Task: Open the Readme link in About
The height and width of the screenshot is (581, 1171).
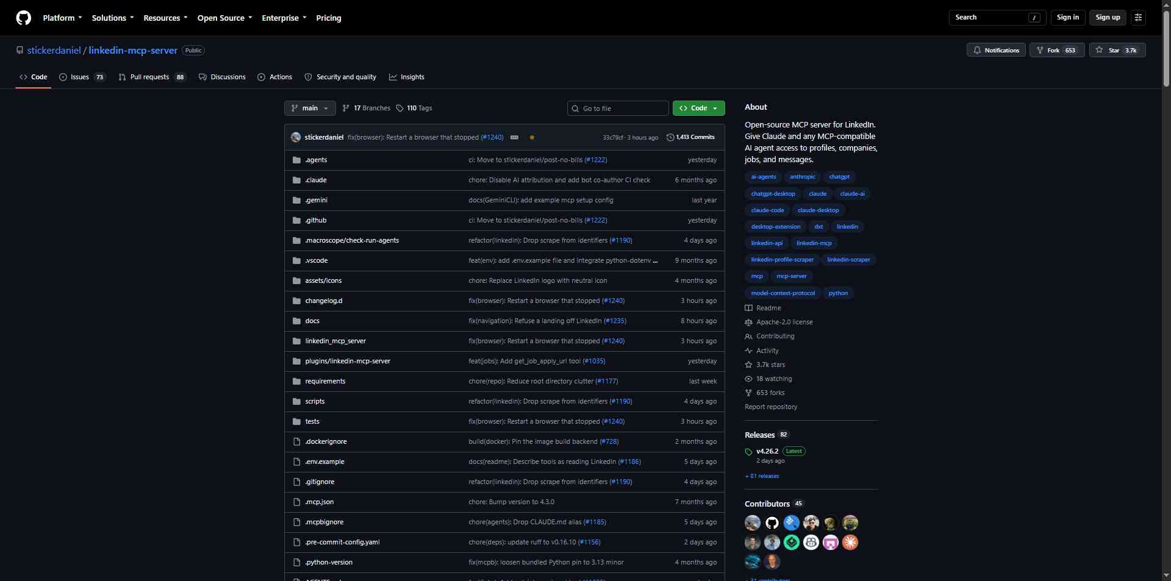Action: (763, 308)
